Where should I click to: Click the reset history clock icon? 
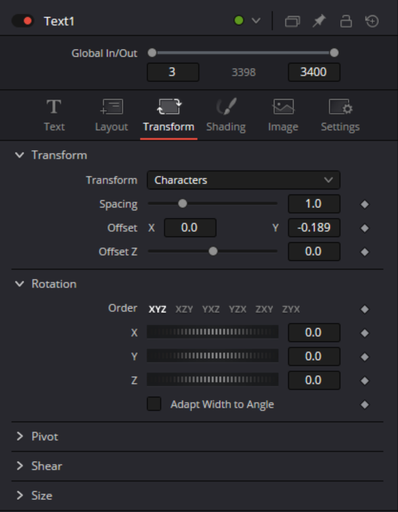coord(372,21)
